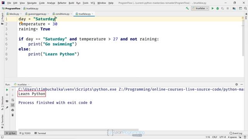Open the TODO tool window
This screenshot has width=248, height=139.
click(25, 133)
